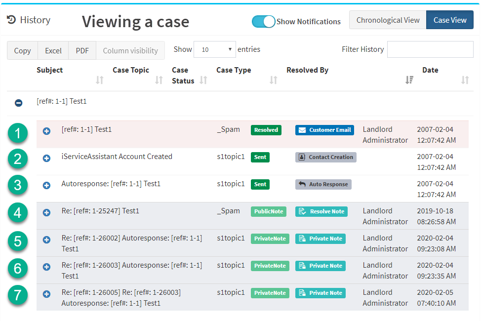This screenshot has width=481, height=321.
Task: Open the Column visibility menu
Action: pos(130,51)
